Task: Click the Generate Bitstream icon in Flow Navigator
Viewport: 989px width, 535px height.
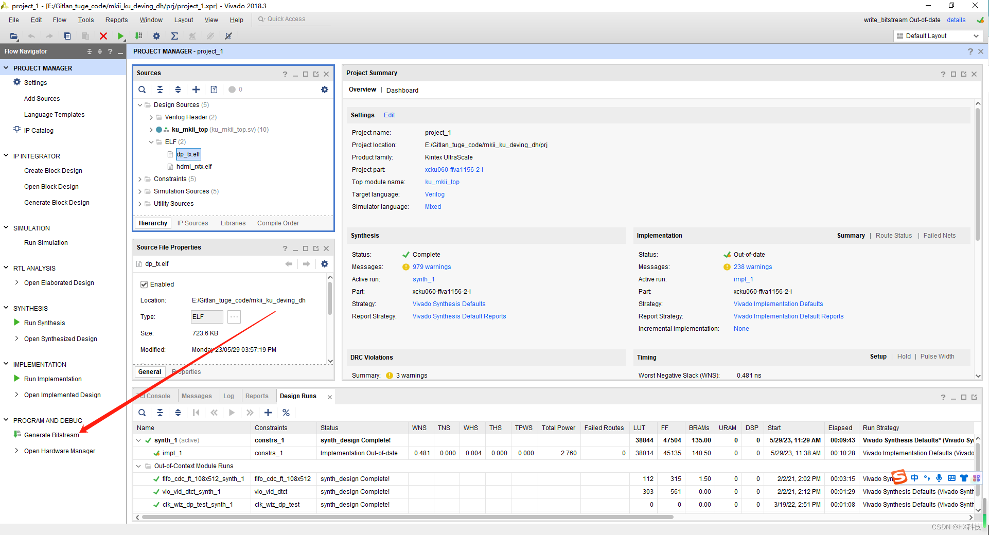Action: [x=17, y=434]
